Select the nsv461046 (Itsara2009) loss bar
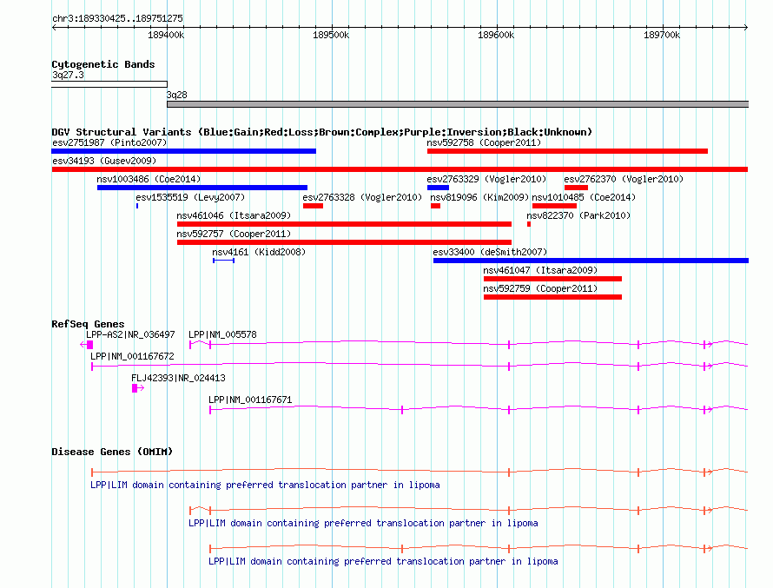This screenshot has height=588, width=773. click(x=344, y=224)
